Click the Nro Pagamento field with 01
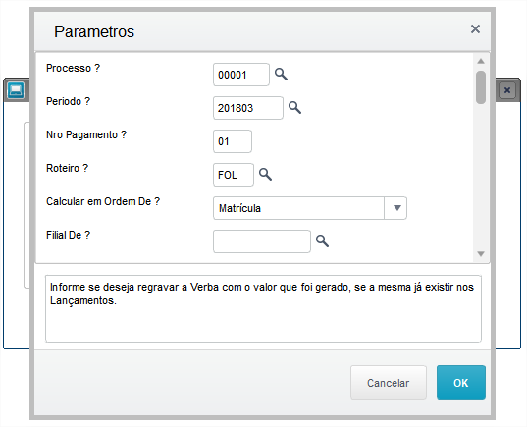This screenshot has width=527, height=427. coord(233,141)
